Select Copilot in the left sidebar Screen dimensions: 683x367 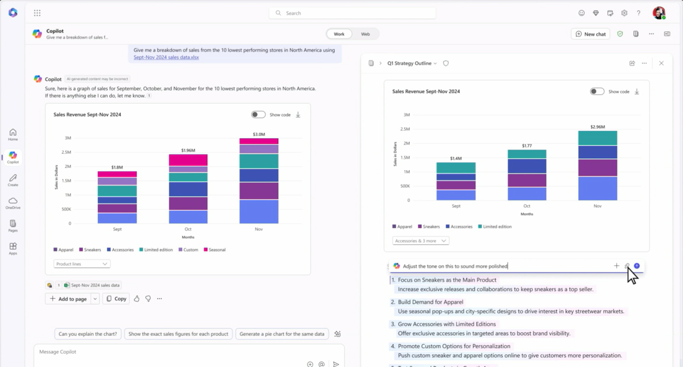(x=13, y=158)
